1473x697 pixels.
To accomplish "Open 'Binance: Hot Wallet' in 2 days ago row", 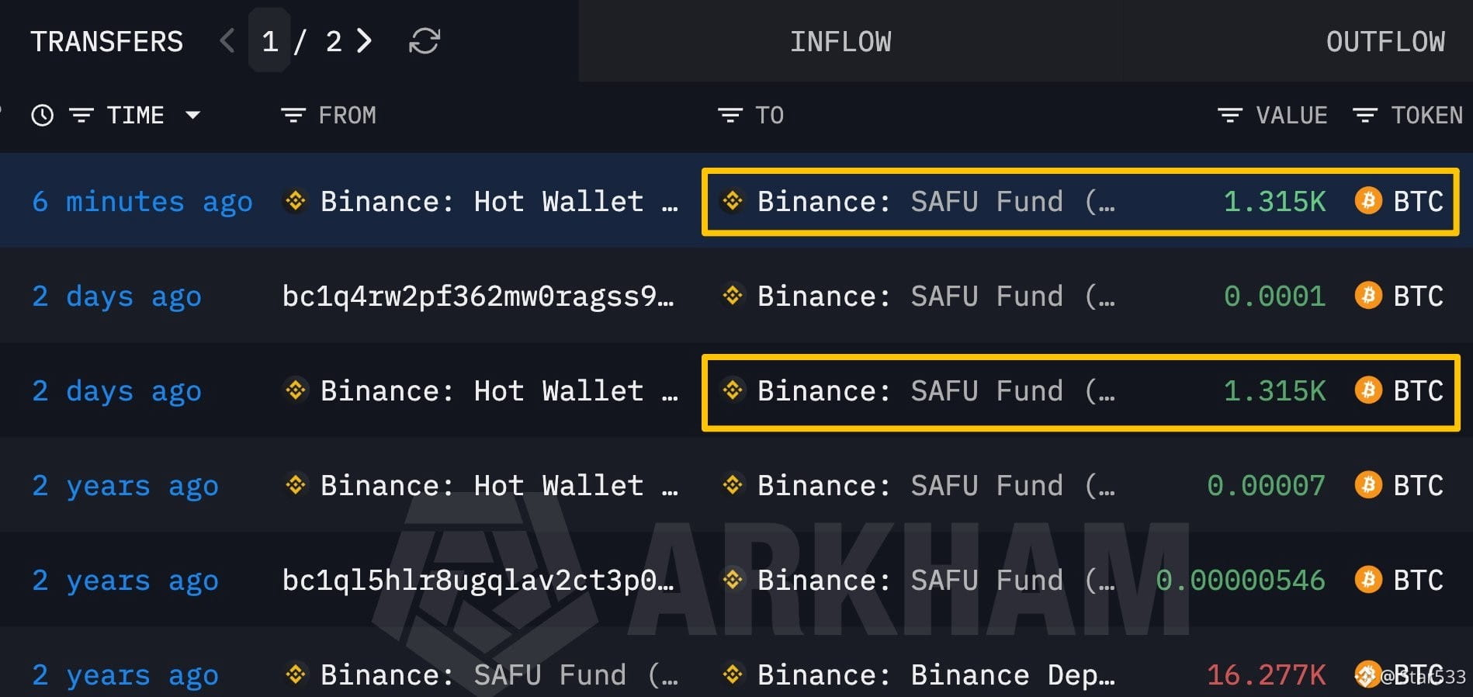I will click(499, 391).
